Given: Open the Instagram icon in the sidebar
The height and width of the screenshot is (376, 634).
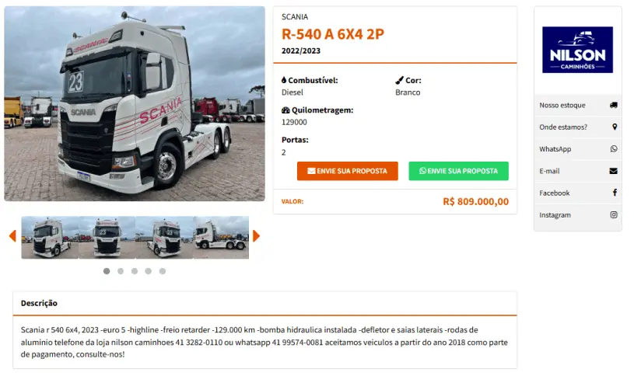Looking at the screenshot, I should pyautogui.click(x=614, y=215).
